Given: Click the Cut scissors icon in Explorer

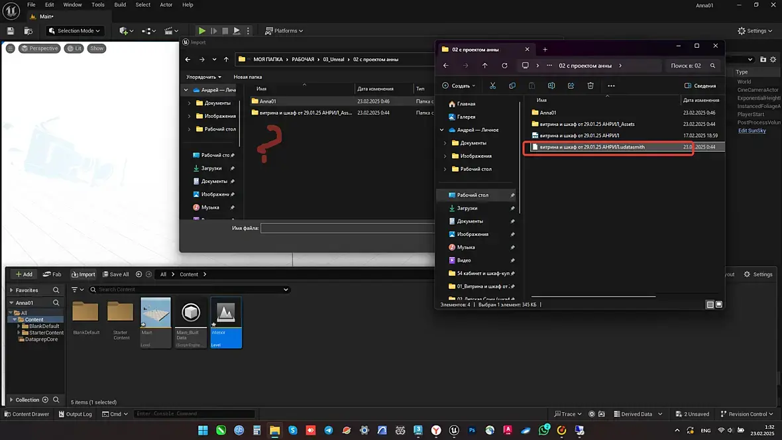Looking at the screenshot, I should (492, 85).
